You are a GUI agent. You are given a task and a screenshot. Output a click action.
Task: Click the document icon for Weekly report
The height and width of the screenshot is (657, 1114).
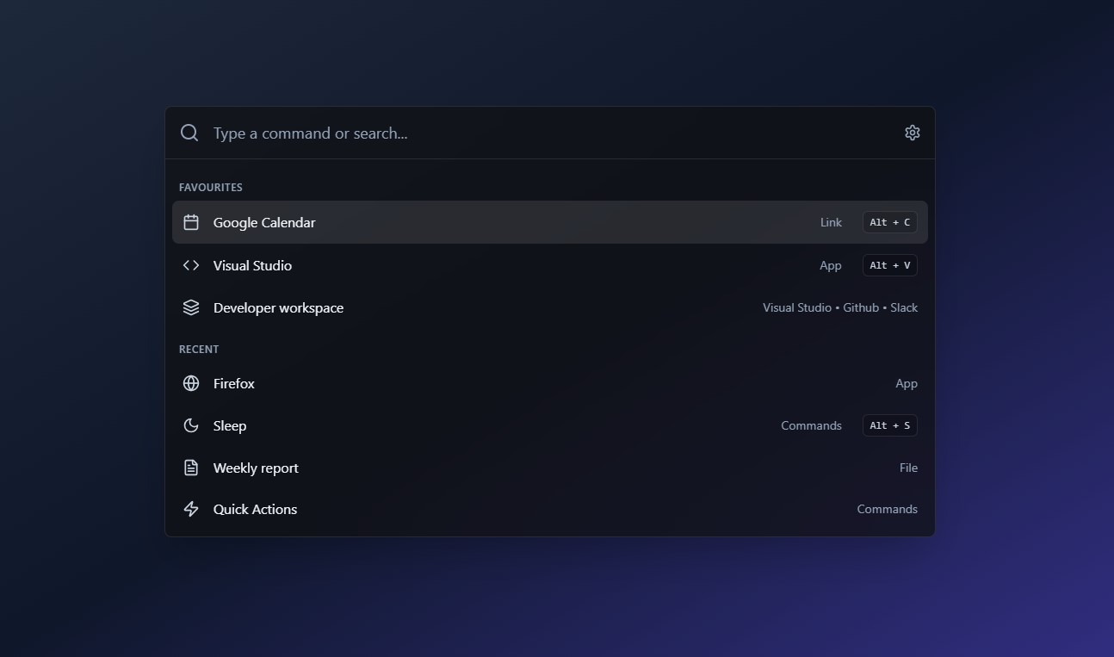pos(191,468)
